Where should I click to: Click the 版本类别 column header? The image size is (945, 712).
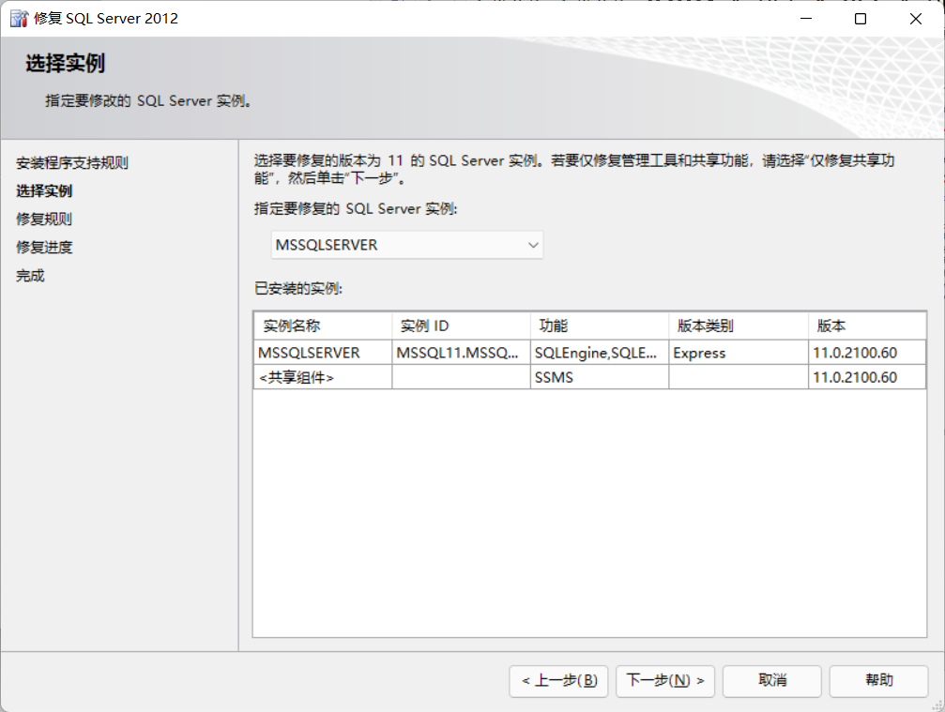click(739, 326)
